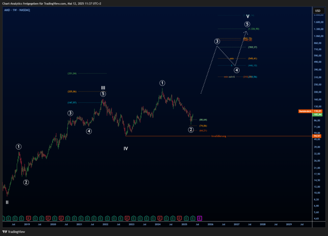The image size is (328, 236).
Task: Click the Chart-Analytics header caption
Action: [52, 3]
